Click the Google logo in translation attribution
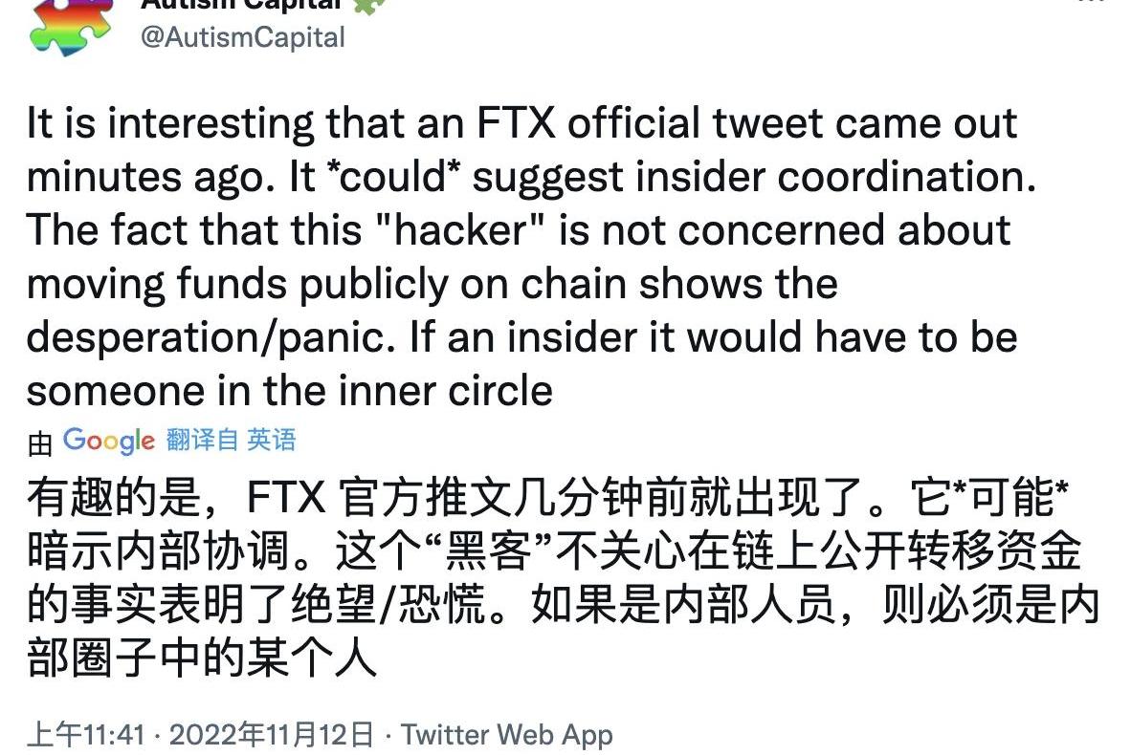Screen dimensions: 1131x755 tap(109, 441)
